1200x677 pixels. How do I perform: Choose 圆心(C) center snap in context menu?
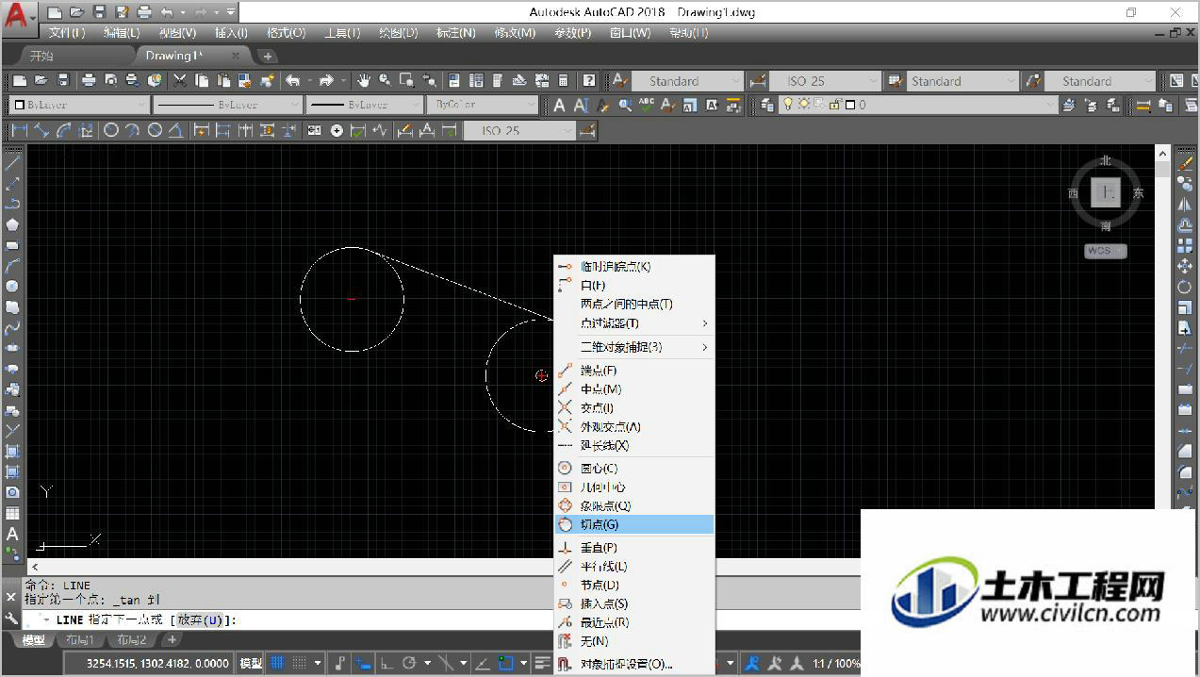coord(634,468)
